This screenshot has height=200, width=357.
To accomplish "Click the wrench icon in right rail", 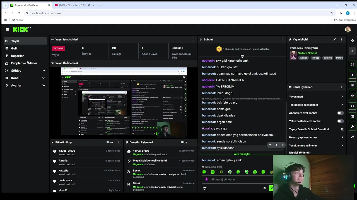I will (353, 127).
